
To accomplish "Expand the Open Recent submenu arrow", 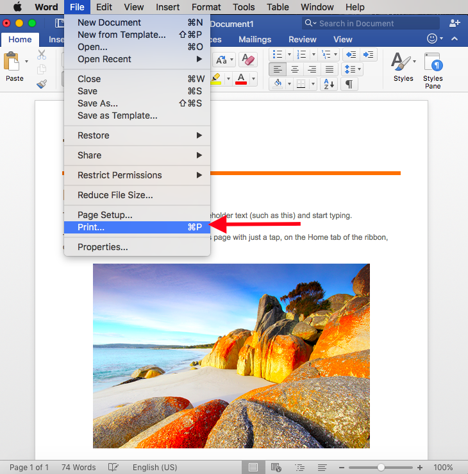I will click(199, 59).
